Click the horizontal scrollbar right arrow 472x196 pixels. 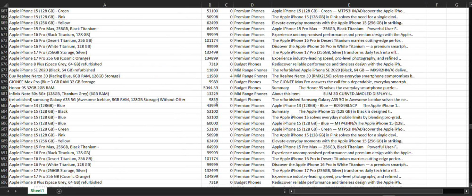point(467,191)
